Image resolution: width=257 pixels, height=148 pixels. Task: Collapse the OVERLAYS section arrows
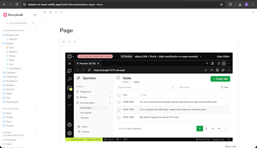[36, 108]
